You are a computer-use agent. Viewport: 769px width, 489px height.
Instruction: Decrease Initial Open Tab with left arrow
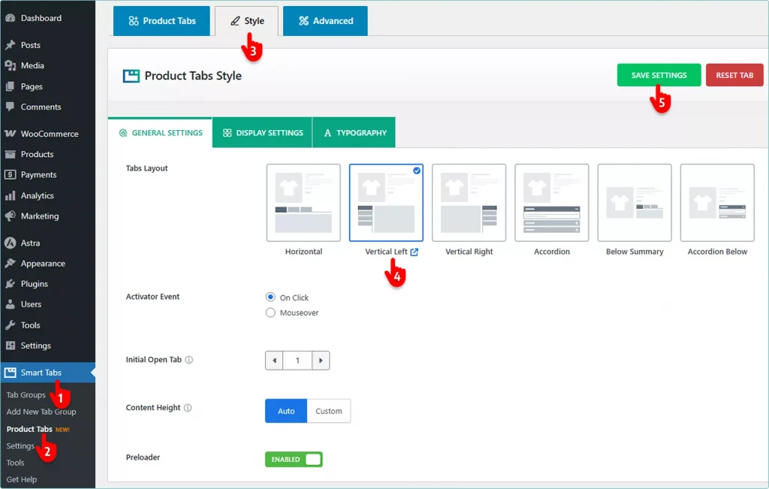pos(275,361)
